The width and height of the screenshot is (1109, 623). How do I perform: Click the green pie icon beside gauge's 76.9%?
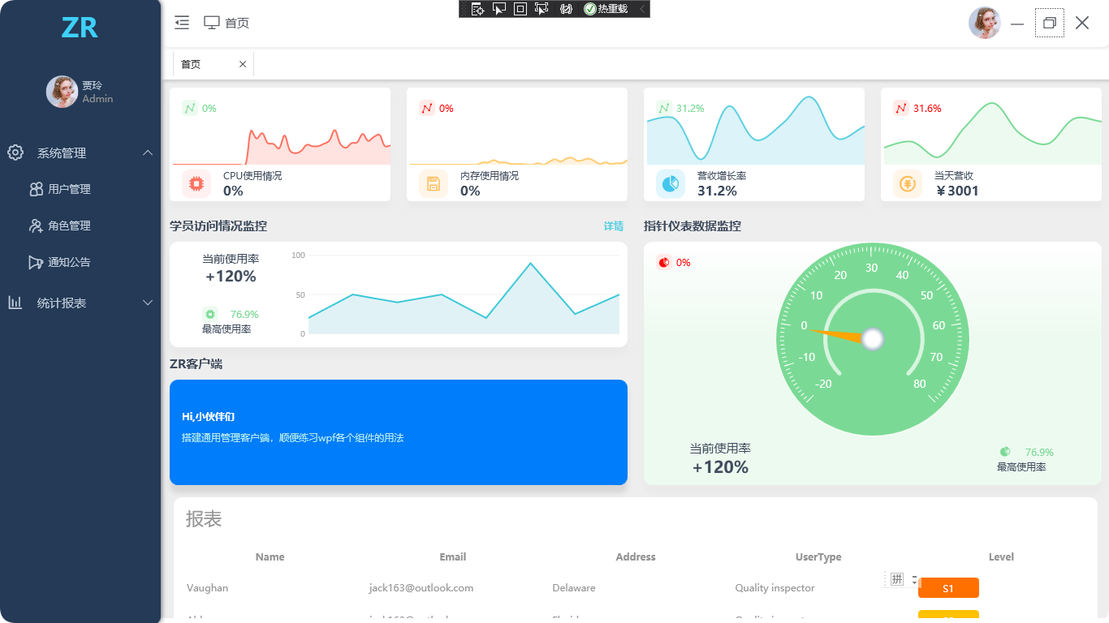[x=1005, y=452]
